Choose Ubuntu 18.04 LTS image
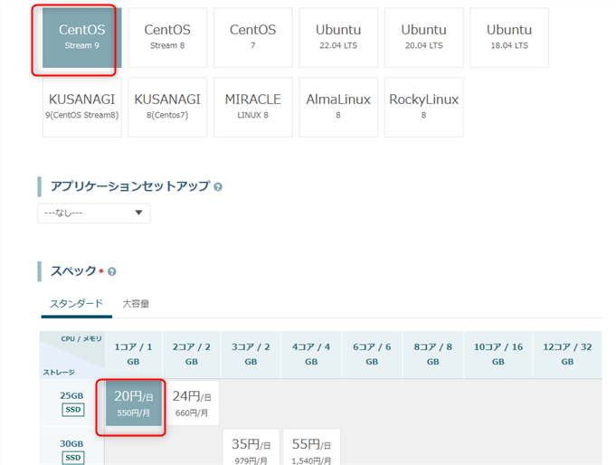This screenshot has height=465, width=616. click(x=509, y=38)
